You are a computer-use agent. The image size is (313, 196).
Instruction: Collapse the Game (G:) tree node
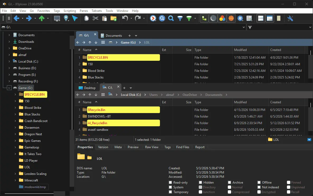[x=9, y=88]
